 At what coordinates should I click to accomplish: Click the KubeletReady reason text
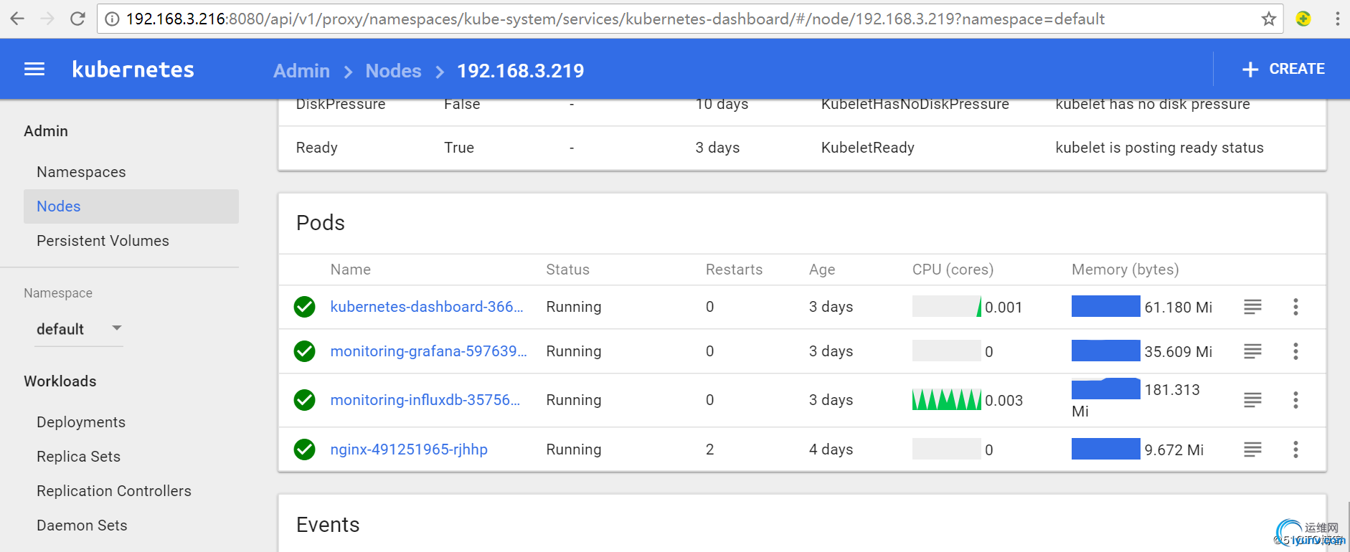tap(868, 148)
